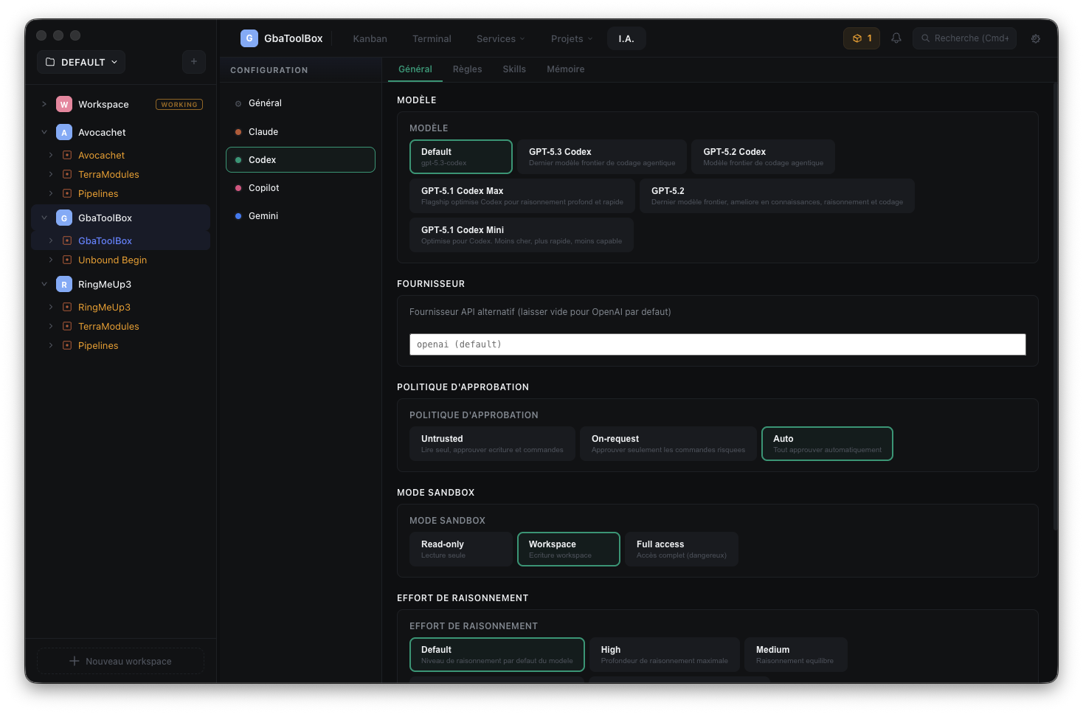This screenshot has width=1083, height=714.
Task: Collapse the RingMeUp3 workspace node
Action: click(44, 285)
